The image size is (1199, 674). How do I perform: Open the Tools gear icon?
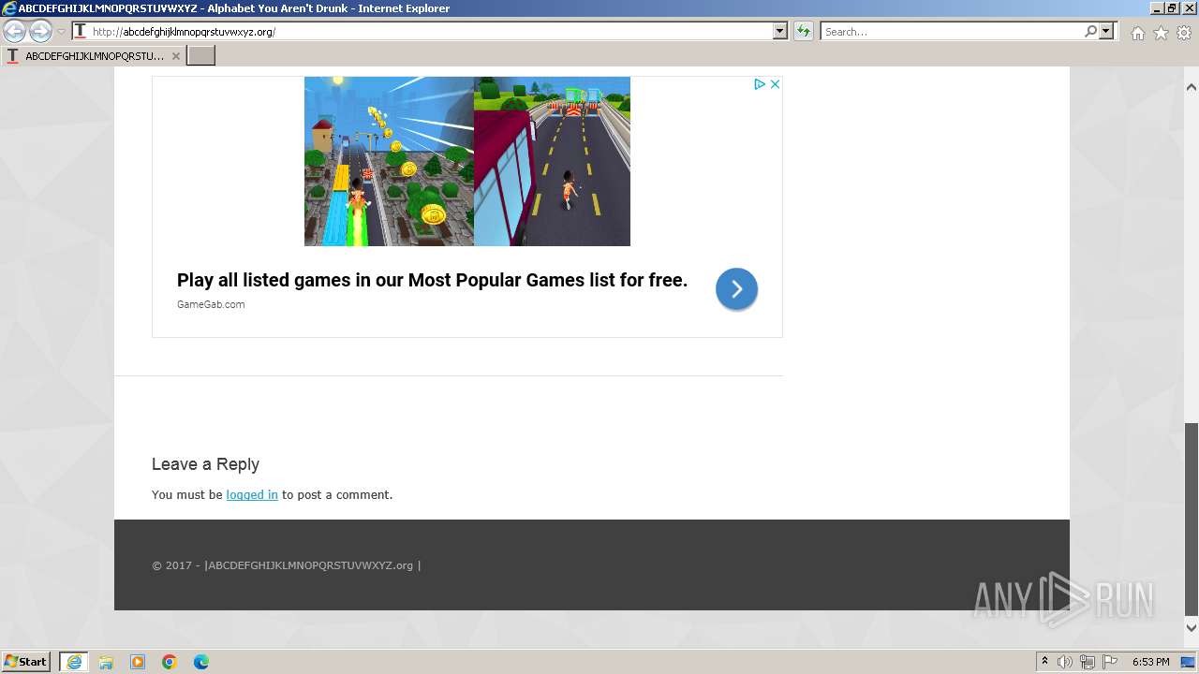1184,33
